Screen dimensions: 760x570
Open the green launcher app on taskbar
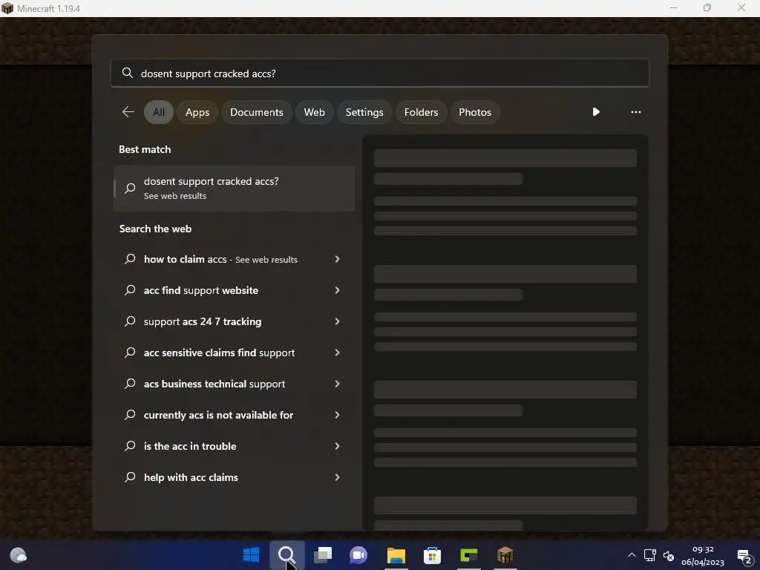pos(469,555)
